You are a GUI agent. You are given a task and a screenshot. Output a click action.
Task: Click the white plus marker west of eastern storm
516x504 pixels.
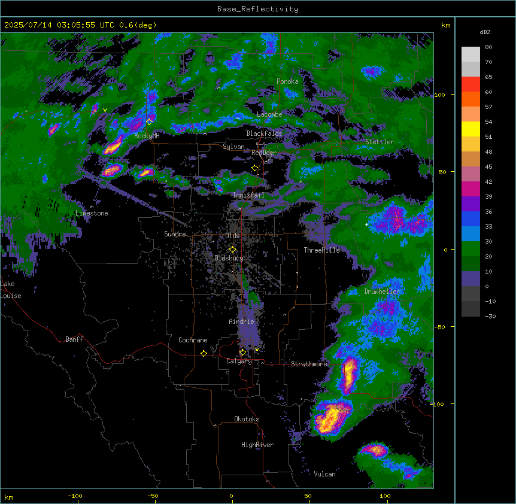[366, 224]
